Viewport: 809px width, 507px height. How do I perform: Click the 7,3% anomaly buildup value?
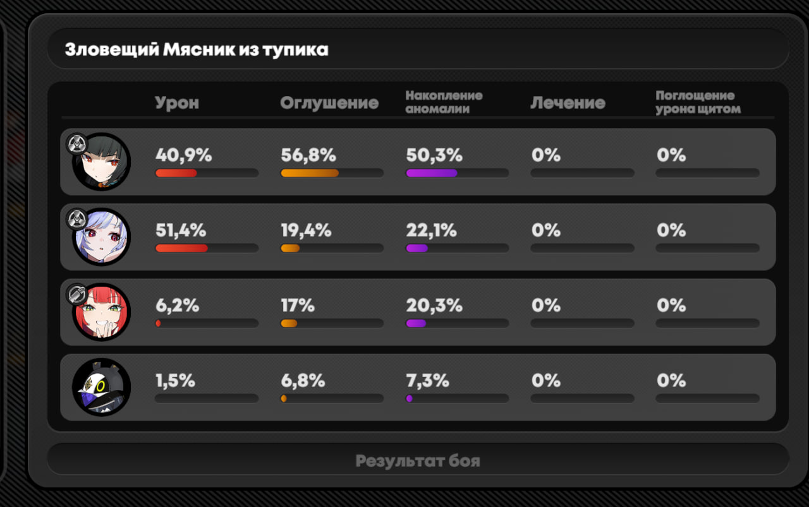427,381
